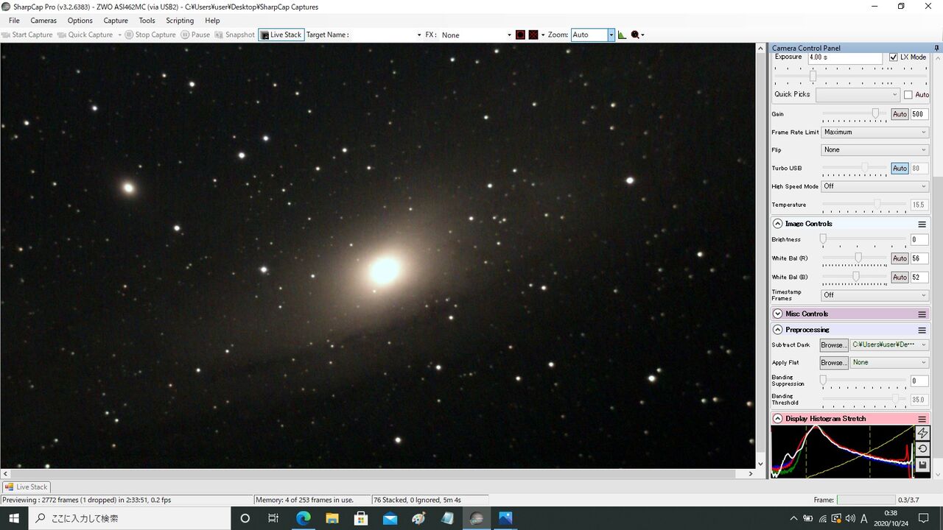Open the Misc Controls hamburger menu
This screenshot has height=530, width=943.
[x=922, y=314]
